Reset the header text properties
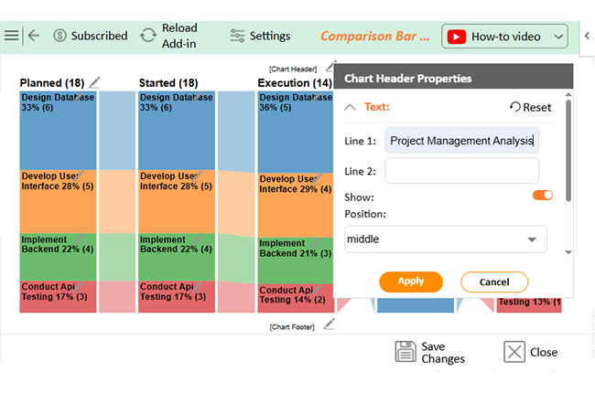 [x=531, y=107]
